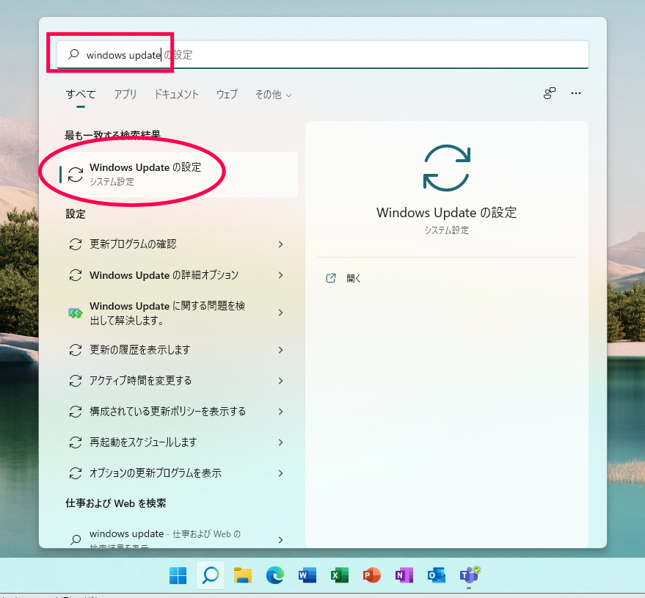The height and width of the screenshot is (598, 645).
Task: Click Windows Update の設定 title in preview pane
Action: coord(446,213)
